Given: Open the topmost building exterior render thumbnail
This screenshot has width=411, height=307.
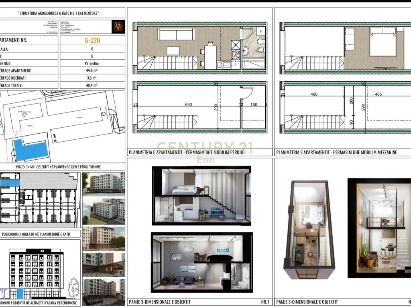Looking at the screenshot, I should point(103,182).
